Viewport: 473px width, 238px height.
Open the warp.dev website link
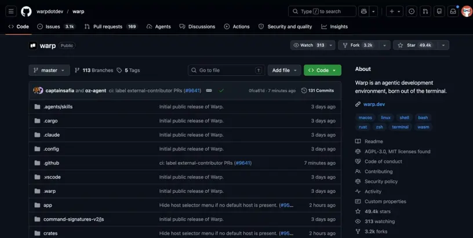tap(374, 104)
